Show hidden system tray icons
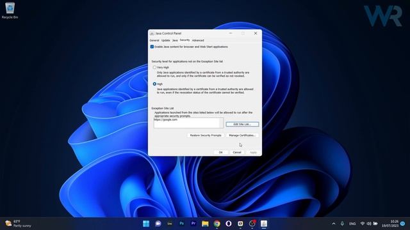410x230 pixels. [334, 224]
